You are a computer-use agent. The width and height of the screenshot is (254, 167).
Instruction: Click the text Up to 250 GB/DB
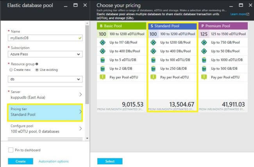[174, 69]
